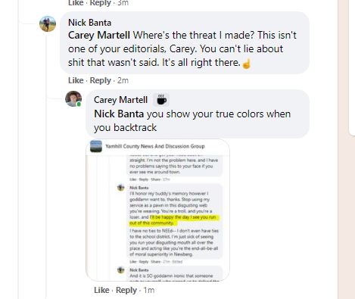Image resolution: width=355 pixels, height=299 pixels.
Task: Click the bold Carey Martell mention in Nick's comment
Action: (x=99, y=36)
